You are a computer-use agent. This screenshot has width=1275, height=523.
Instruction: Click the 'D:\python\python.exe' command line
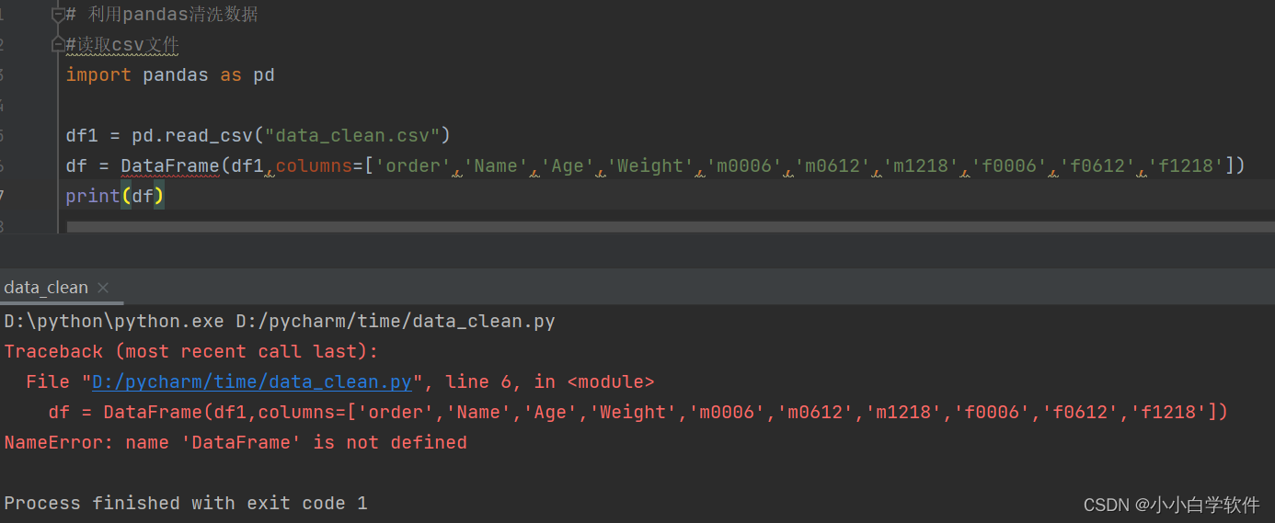point(280,321)
